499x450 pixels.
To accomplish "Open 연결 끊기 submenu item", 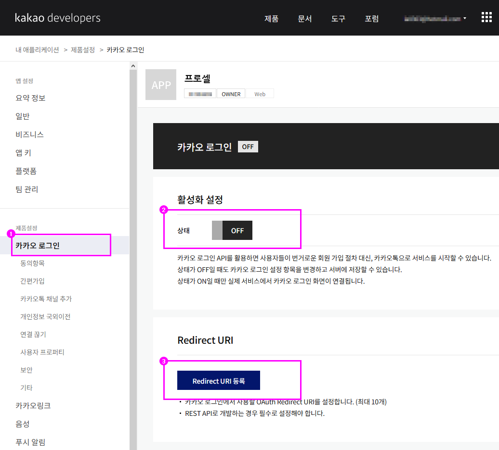I will pyautogui.click(x=33, y=335).
